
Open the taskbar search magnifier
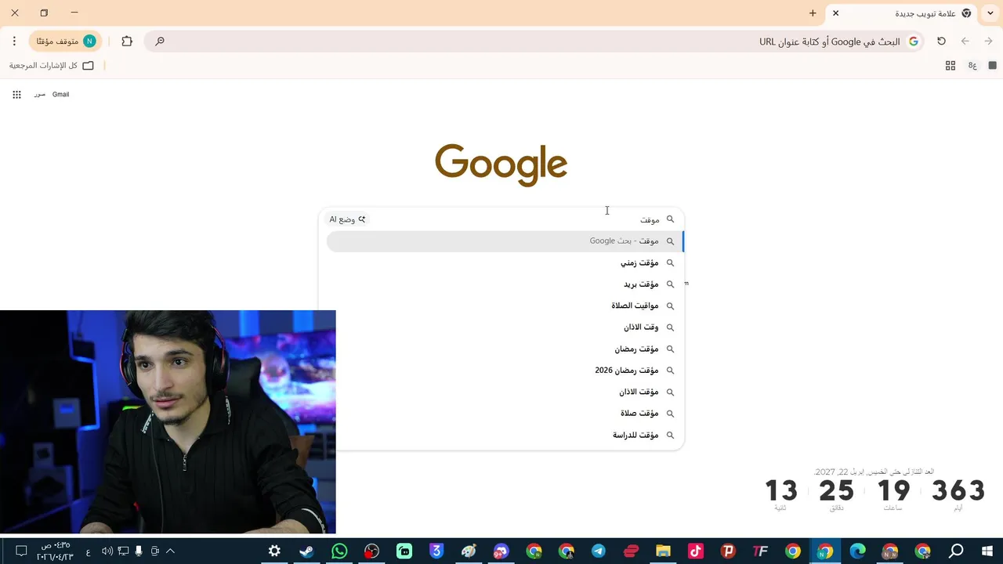[x=956, y=551]
